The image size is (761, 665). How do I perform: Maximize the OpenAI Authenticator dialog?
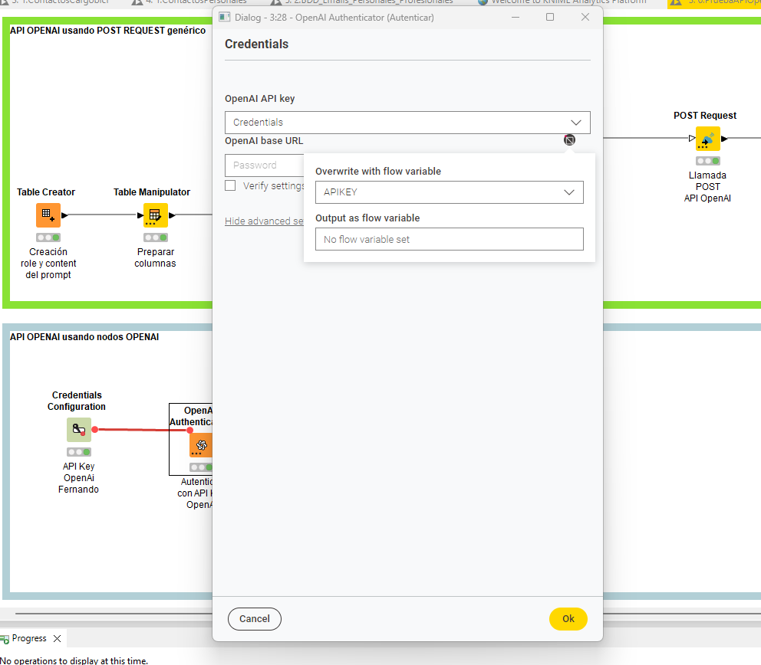click(x=550, y=17)
